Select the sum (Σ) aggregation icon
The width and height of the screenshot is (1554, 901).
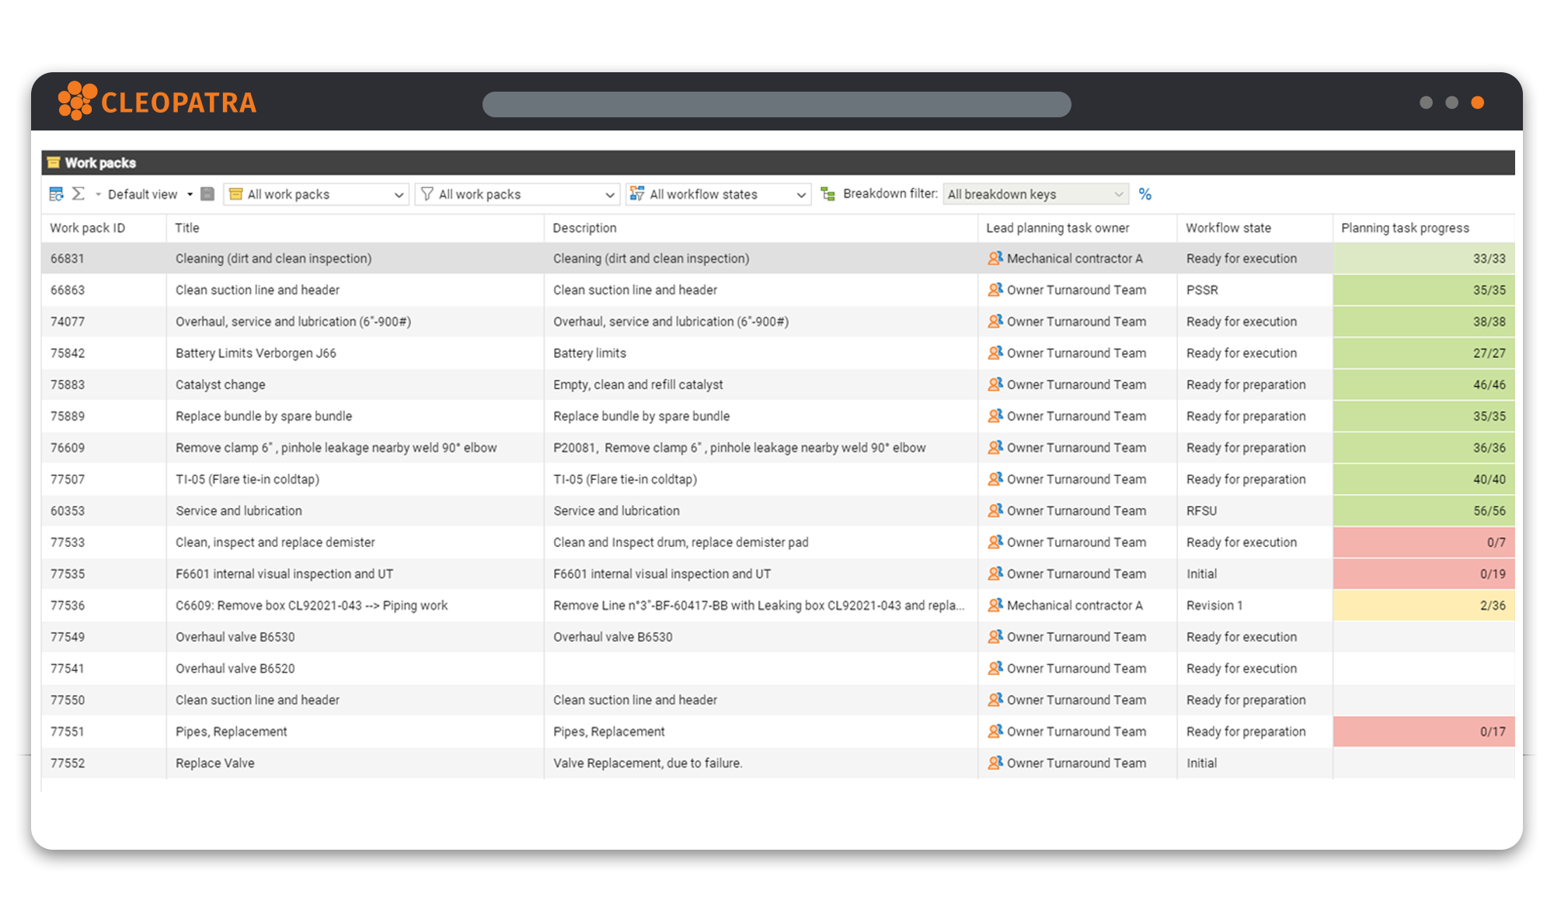pyautogui.click(x=78, y=193)
